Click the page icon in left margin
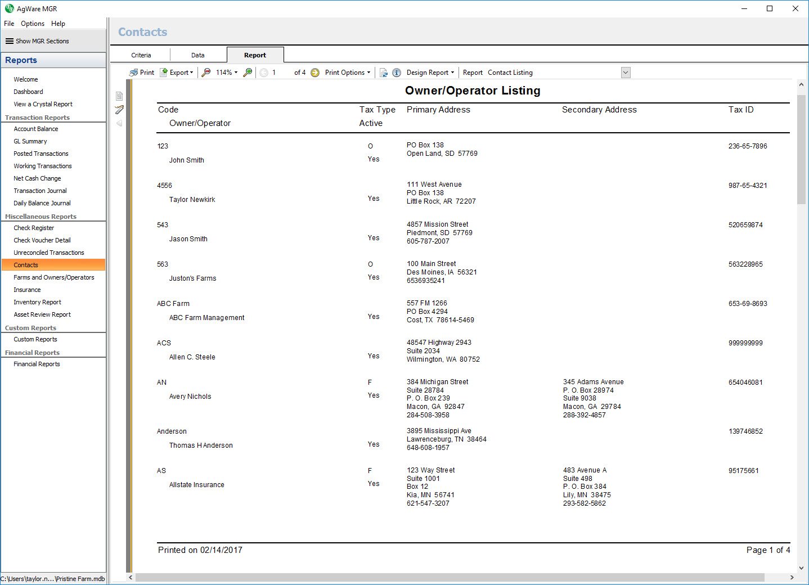This screenshot has width=809, height=585. click(119, 96)
